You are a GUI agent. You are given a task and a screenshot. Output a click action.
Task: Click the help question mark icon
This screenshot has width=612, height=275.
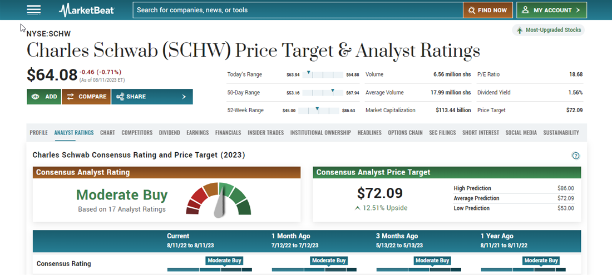tap(576, 156)
